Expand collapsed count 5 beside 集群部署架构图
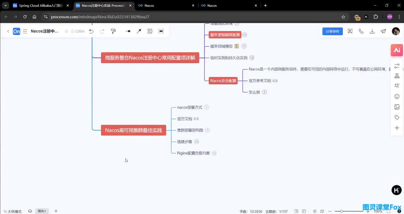 coord(207,130)
